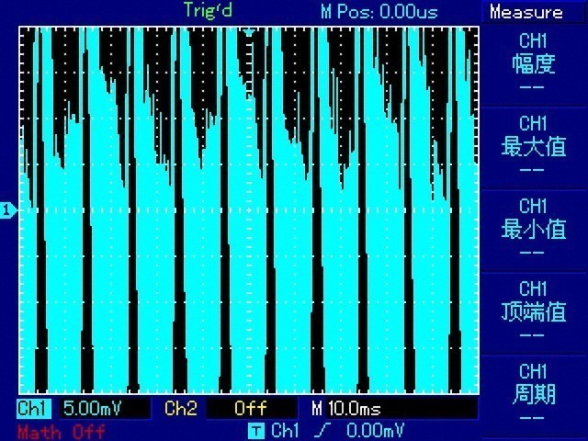This screenshot has height=441, width=588.
Task: Click the trigger Ch1 source label
Action: click(285, 431)
